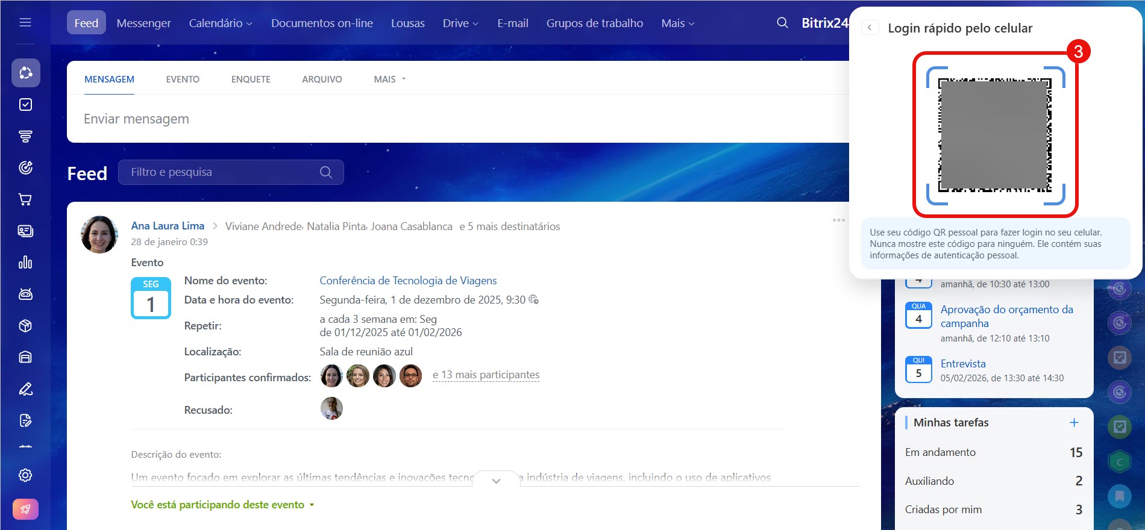
Task: Open the Conferência de Tecnologia de Viagens link
Action: point(408,281)
